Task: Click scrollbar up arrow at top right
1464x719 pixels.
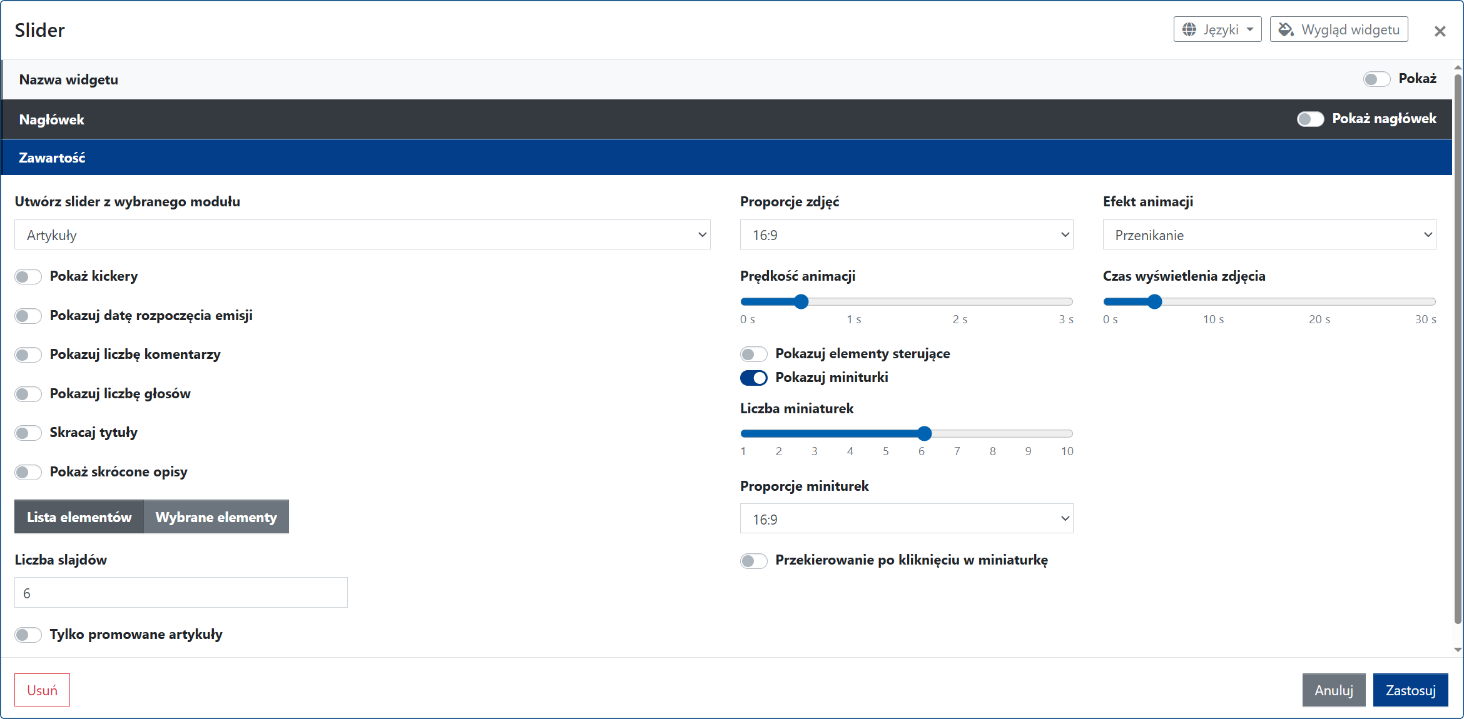Action: tap(1458, 67)
